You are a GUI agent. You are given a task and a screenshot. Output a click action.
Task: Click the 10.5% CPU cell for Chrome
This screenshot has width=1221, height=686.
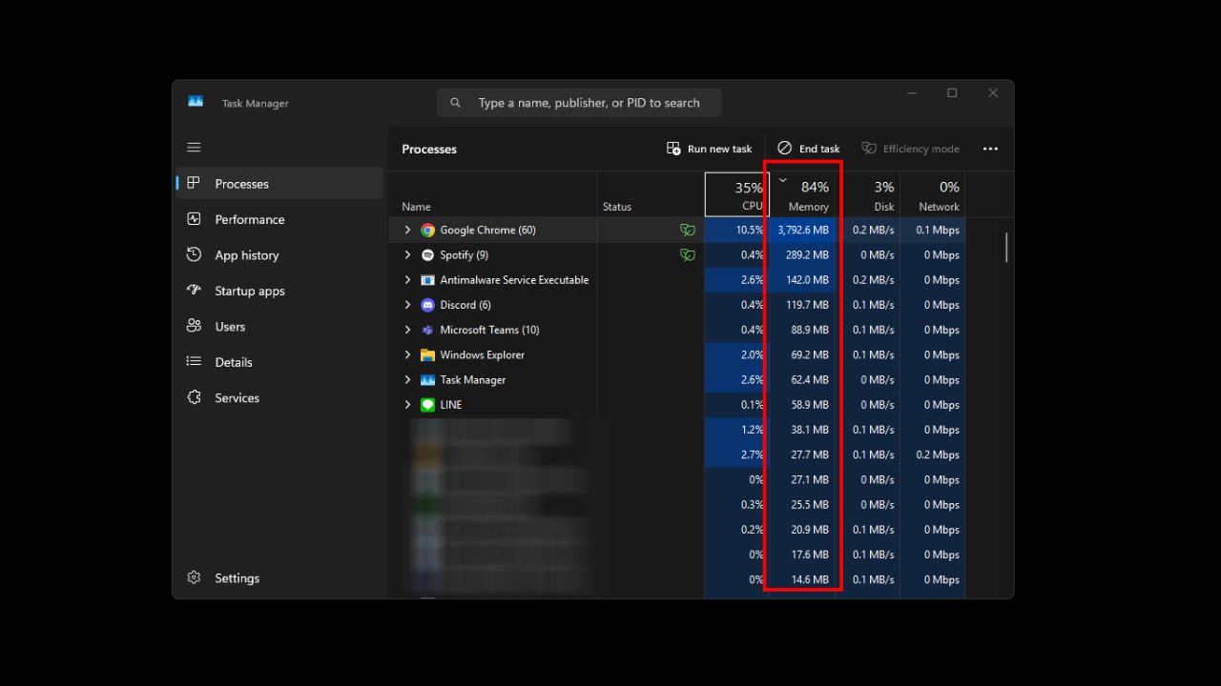click(736, 230)
